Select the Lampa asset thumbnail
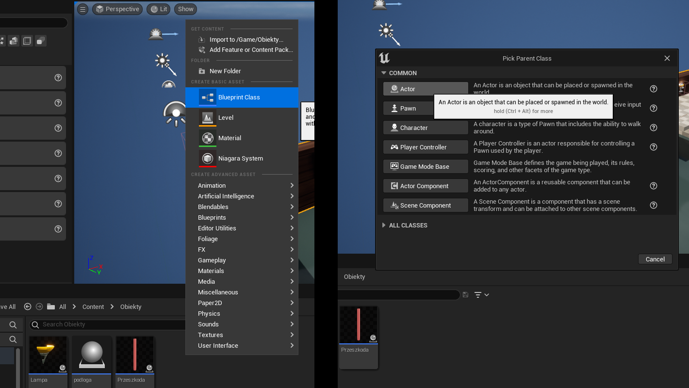This screenshot has height=388, width=689. [48, 356]
